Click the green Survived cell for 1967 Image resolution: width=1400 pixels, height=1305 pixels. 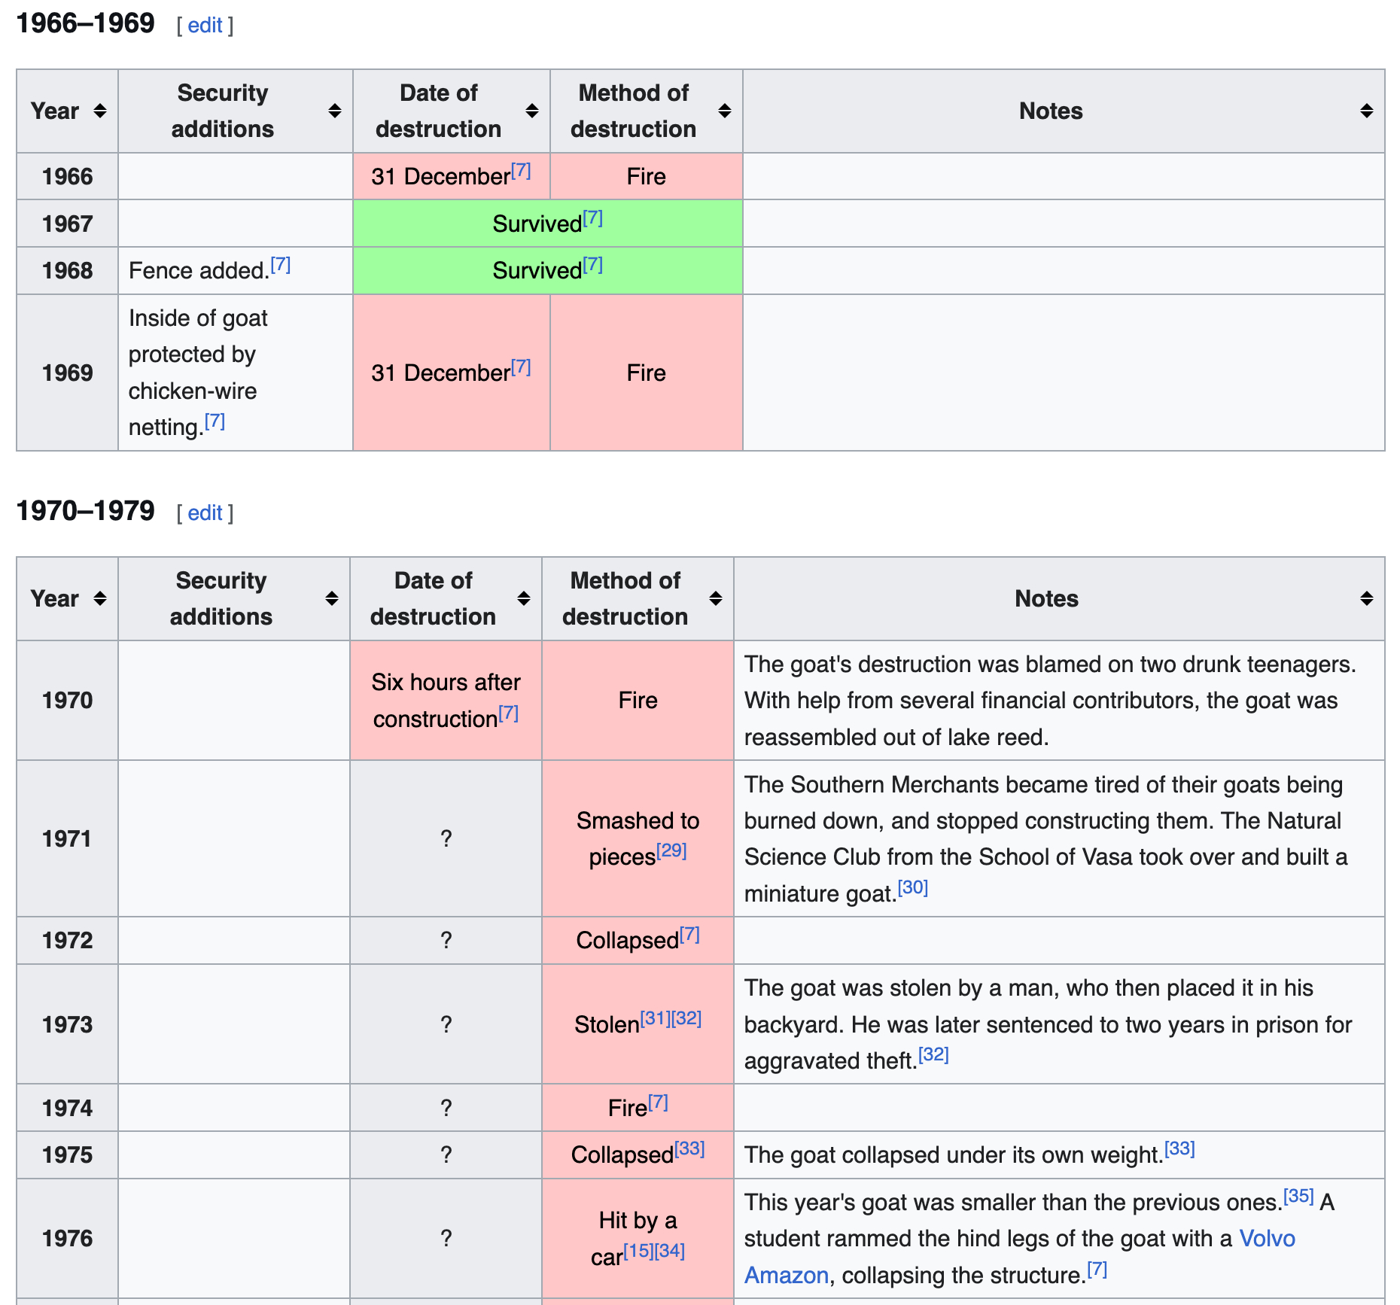pos(547,224)
